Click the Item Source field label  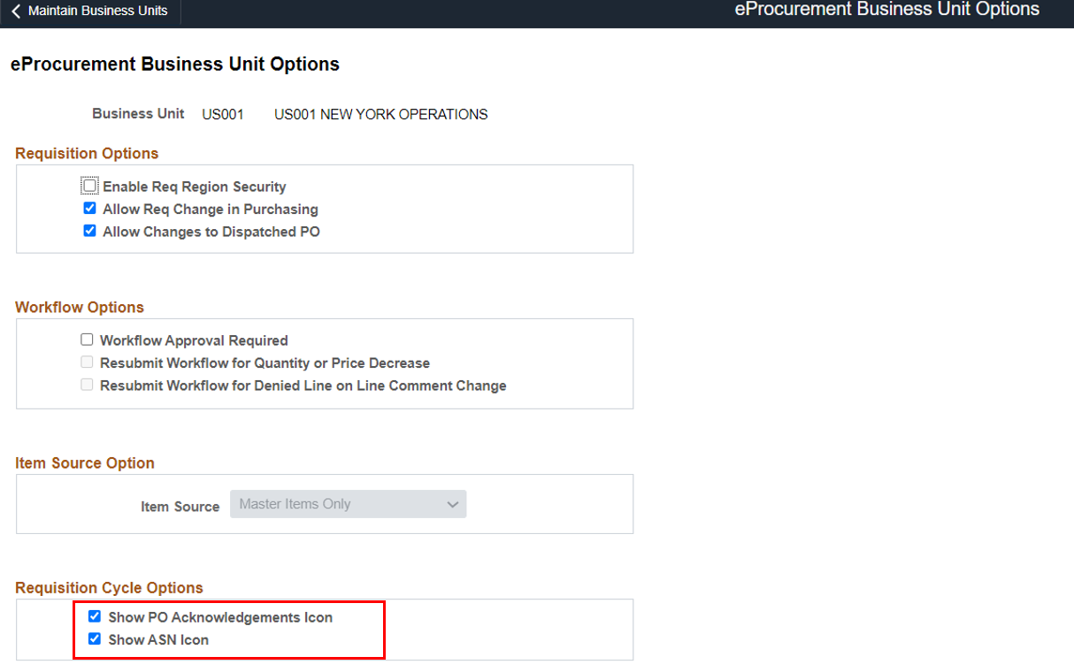click(x=180, y=507)
